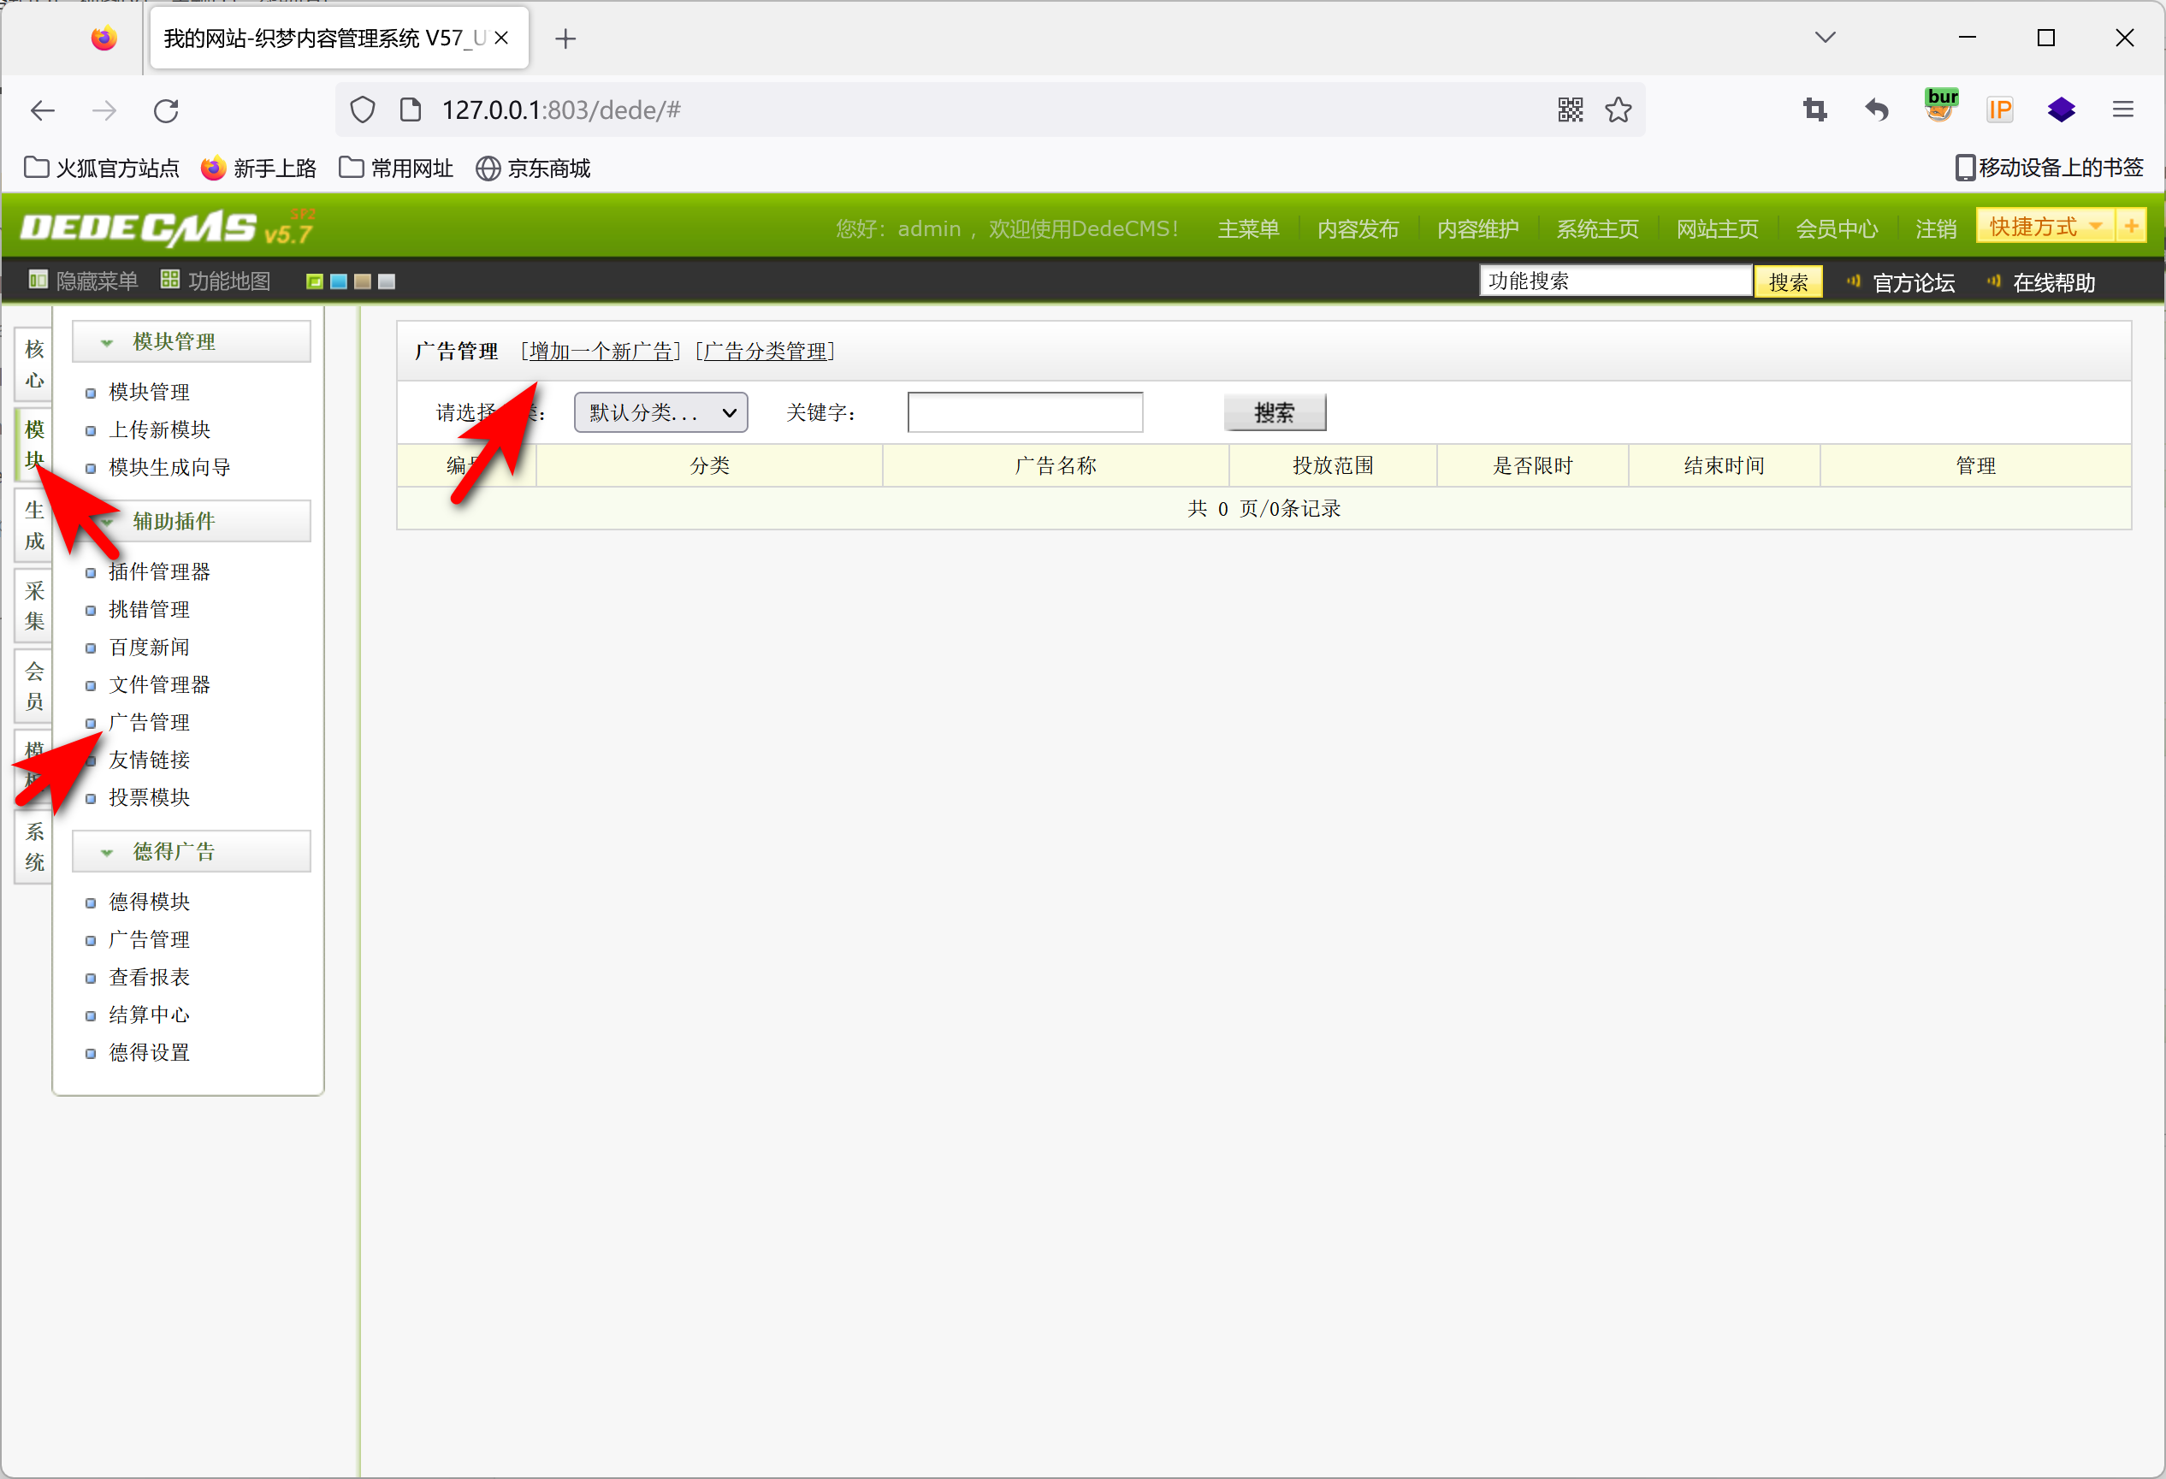Bookmark this page with star icon
The image size is (2166, 1479).
click(1618, 110)
